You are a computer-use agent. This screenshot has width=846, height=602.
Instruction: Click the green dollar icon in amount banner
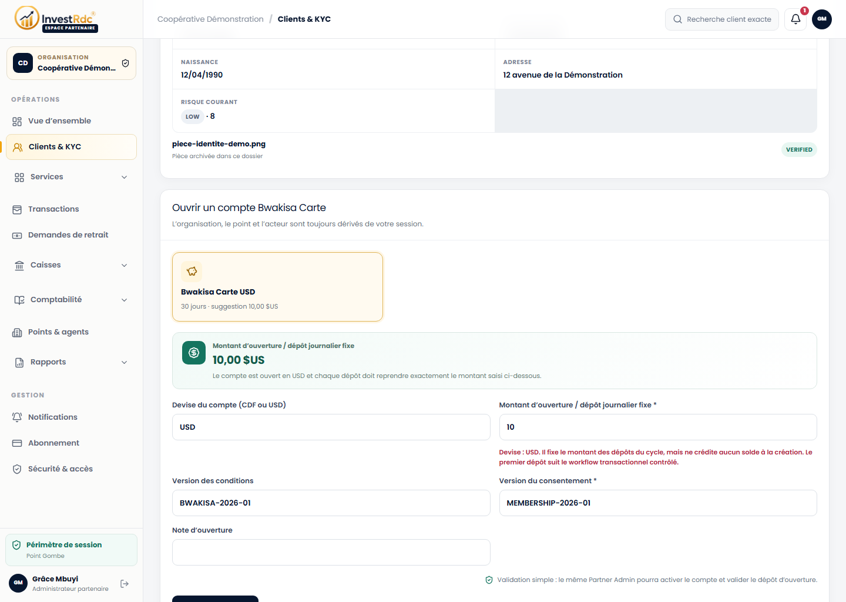194,353
